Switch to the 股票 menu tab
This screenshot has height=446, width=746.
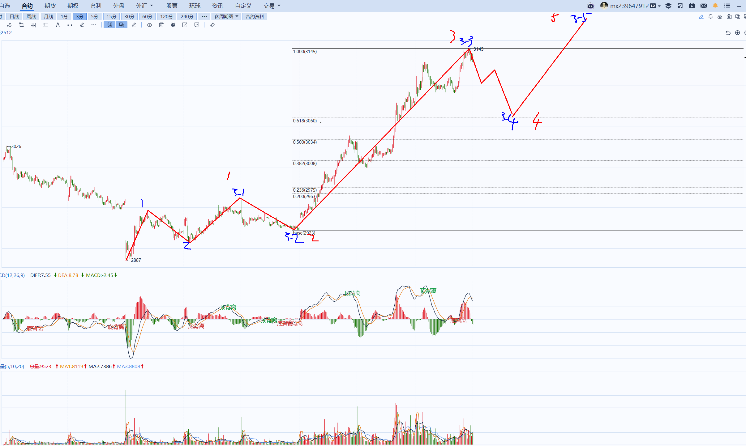pos(172,6)
